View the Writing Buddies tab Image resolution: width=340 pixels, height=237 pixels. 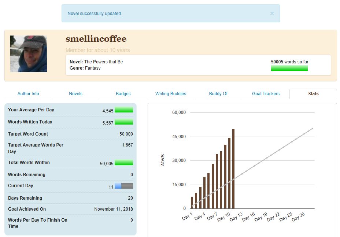[170, 94]
